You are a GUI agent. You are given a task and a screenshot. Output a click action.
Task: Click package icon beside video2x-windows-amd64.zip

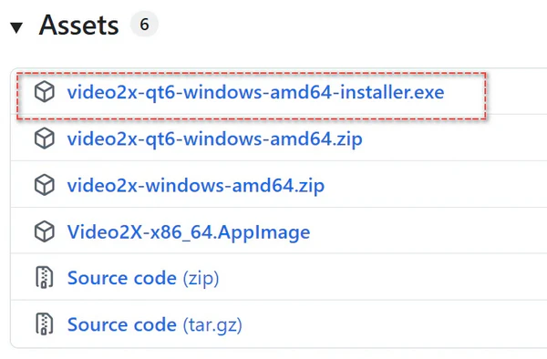pyautogui.click(x=45, y=185)
